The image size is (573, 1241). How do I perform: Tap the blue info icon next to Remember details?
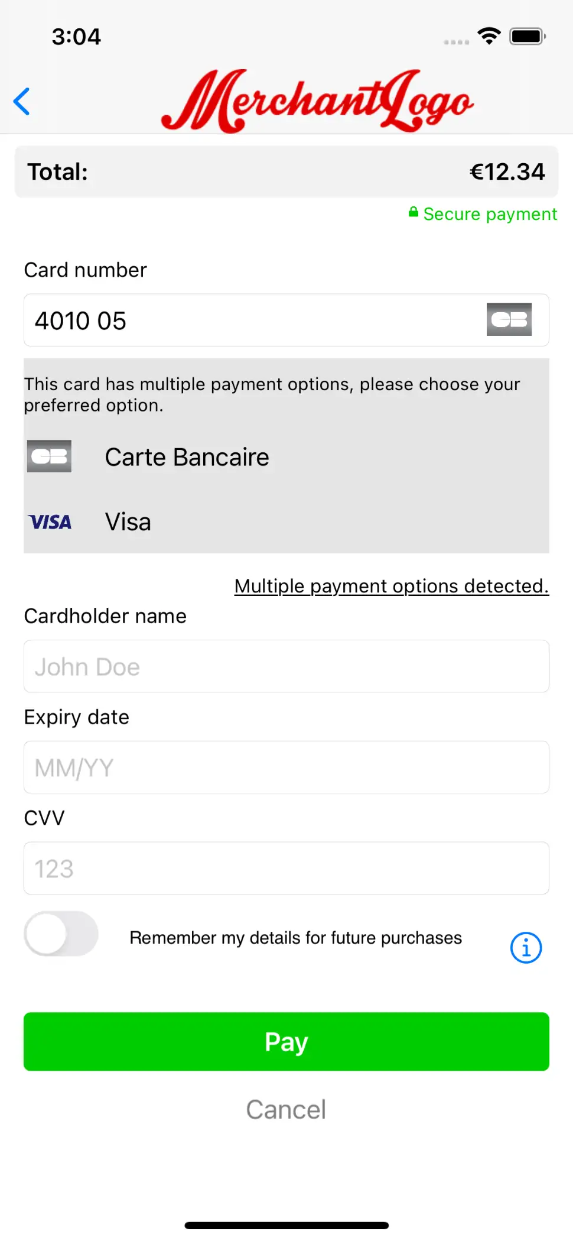click(525, 948)
